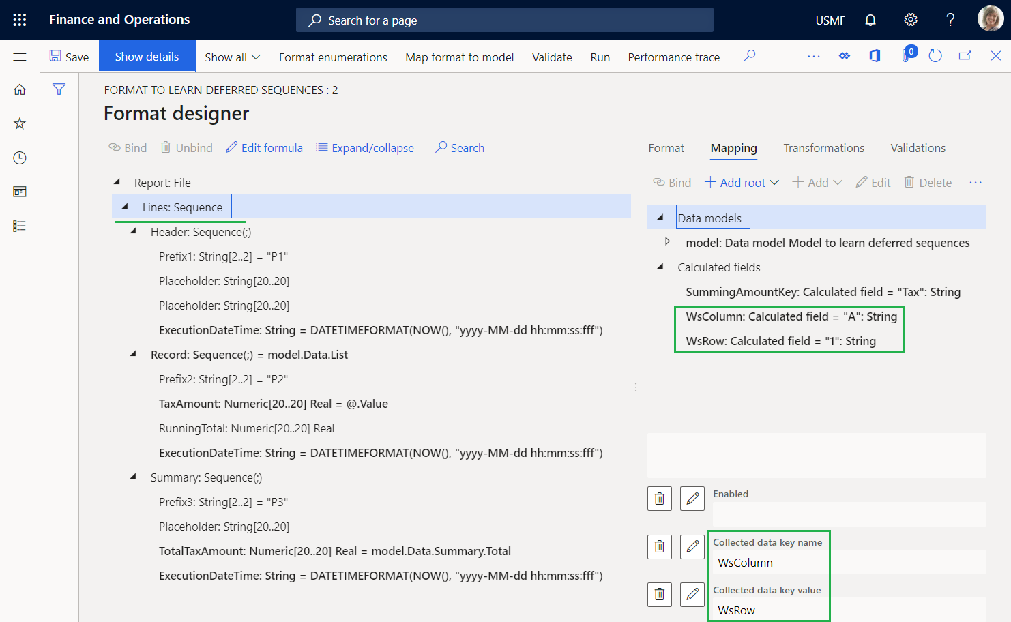1011x622 pixels.
Task: Open the Show all dropdown
Action: pyautogui.click(x=232, y=57)
